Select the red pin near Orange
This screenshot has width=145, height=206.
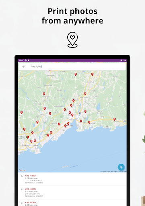59,124
